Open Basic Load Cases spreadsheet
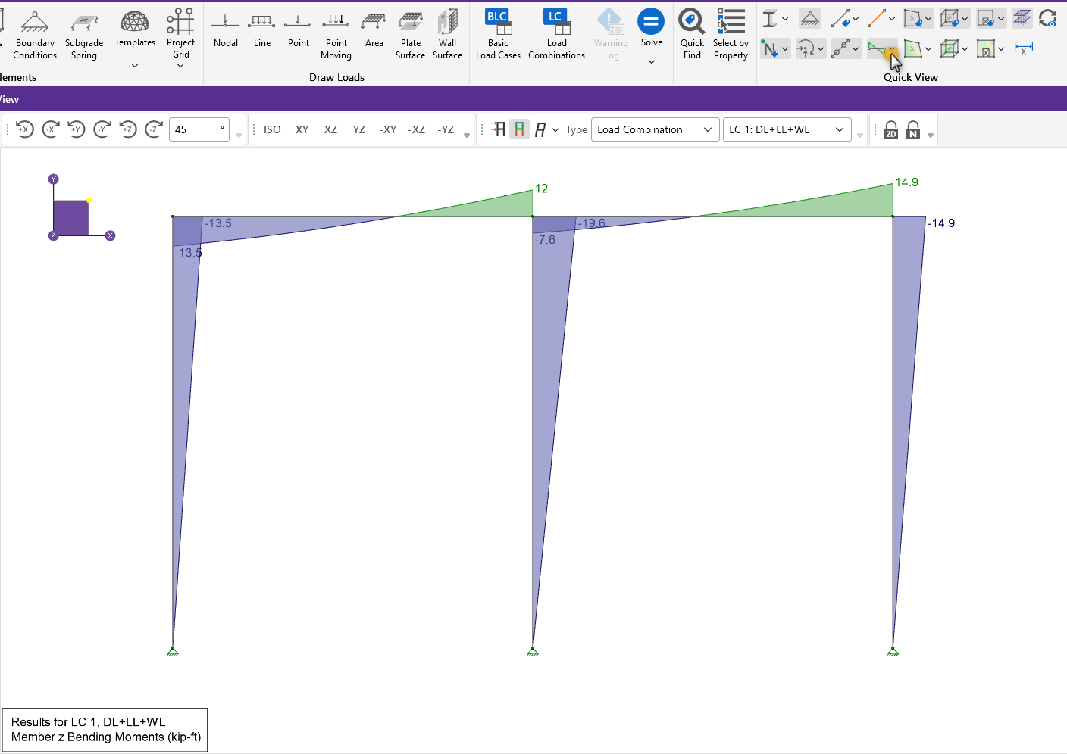1067x754 pixels. pyautogui.click(x=498, y=35)
